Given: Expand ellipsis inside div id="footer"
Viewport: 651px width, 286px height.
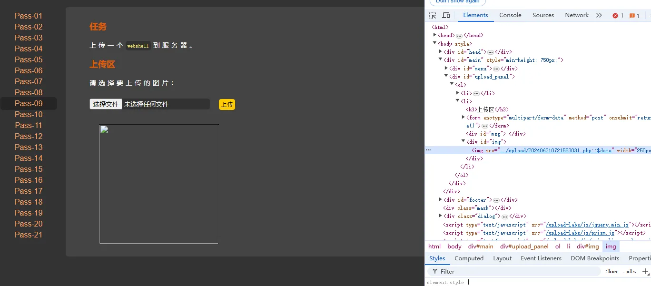Looking at the screenshot, I should (496, 200).
